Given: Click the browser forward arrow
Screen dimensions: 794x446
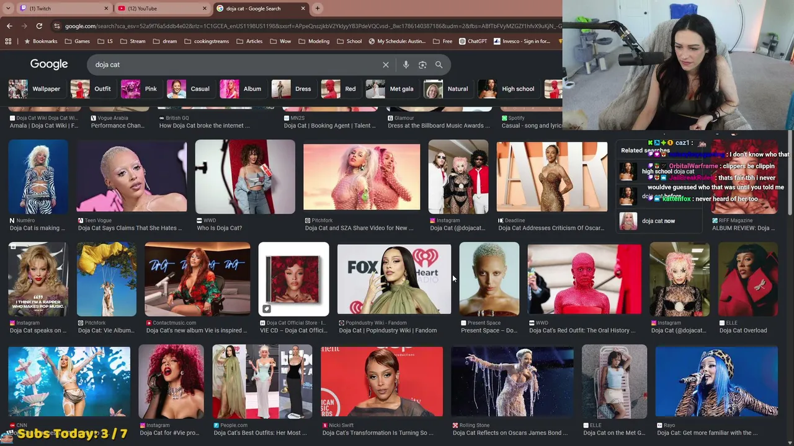Looking at the screenshot, I should [24, 26].
